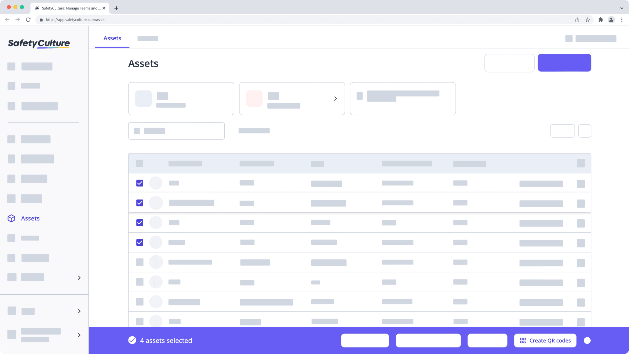Open browser extensions puzzle icon

[600, 20]
